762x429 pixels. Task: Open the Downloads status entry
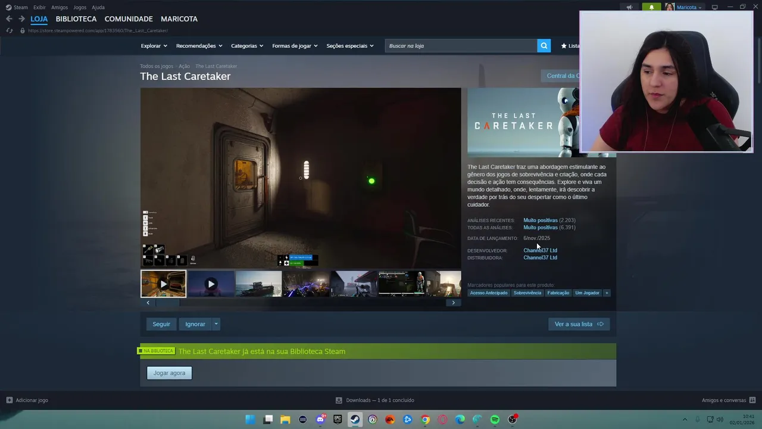[374, 400]
